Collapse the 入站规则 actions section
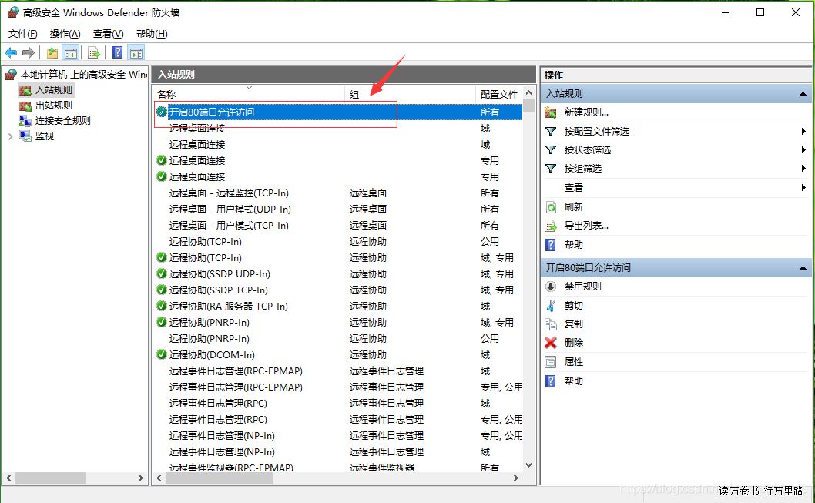 point(803,94)
